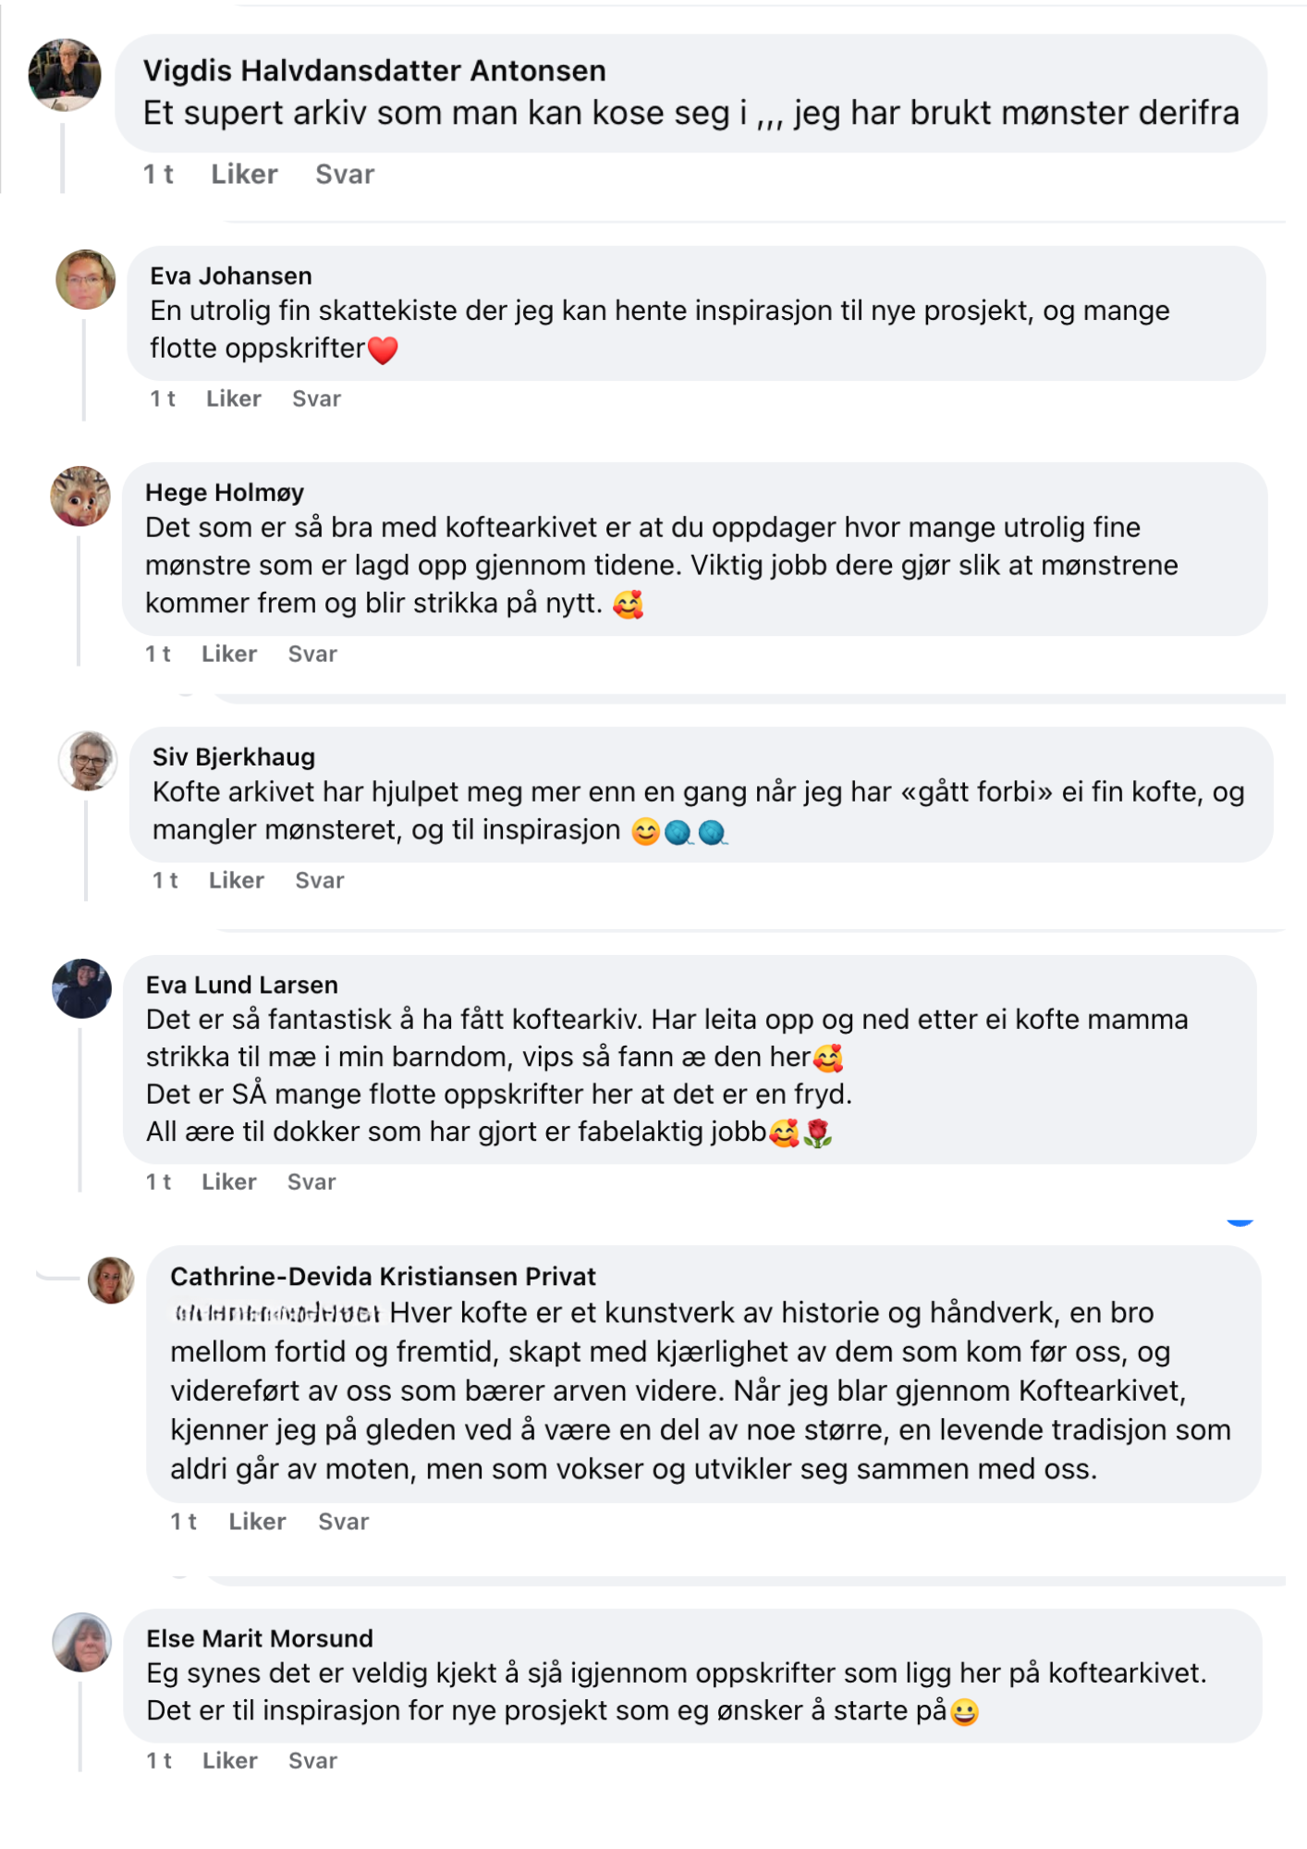Click Eva Johansen's avatar photo

[86, 279]
